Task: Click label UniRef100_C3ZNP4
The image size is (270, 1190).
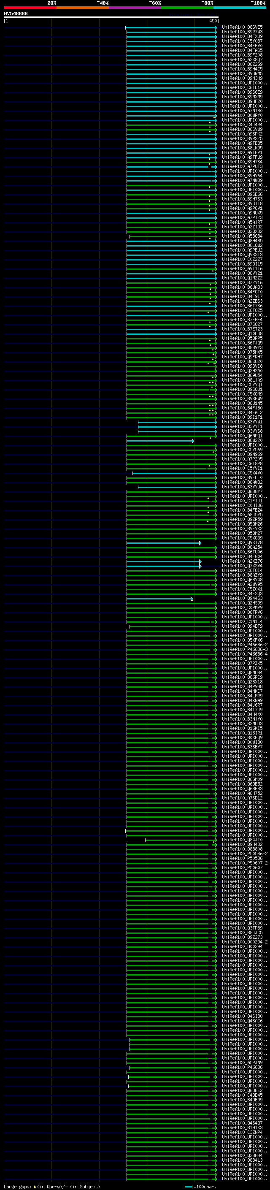Action: point(242,1133)
